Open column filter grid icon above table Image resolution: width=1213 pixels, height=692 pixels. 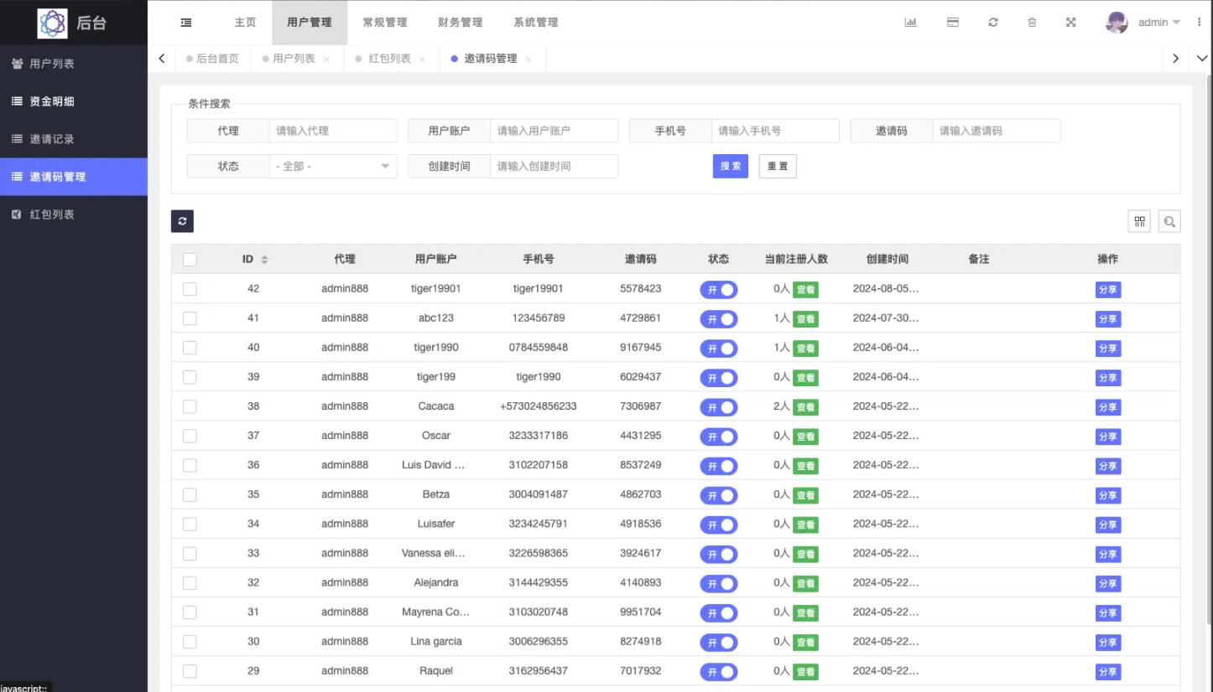pyautogui.click(x=1139, y=221)
